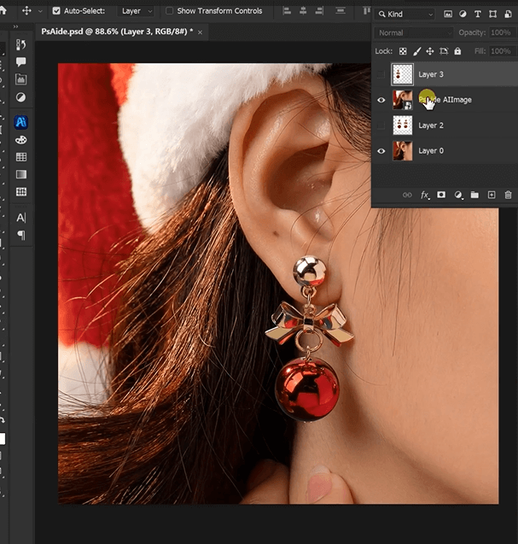Viewport: 518px width, 544px height.
Task: Open the Adjustments panel icon
Action: (20, 97)
